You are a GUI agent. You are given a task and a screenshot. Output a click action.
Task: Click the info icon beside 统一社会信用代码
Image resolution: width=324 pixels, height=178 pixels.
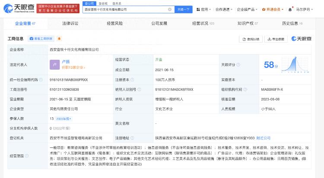tap(40, 80)
